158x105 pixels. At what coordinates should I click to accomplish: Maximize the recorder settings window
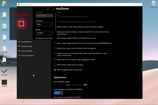pyautogui.click(x=48, y=9)
